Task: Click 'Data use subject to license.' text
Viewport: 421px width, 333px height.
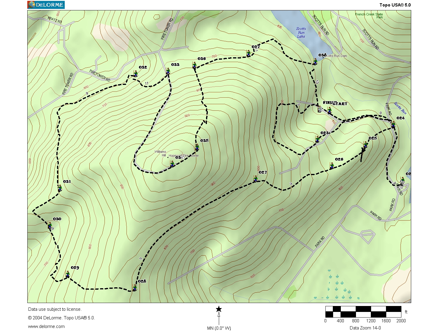Action: [55, 309]
